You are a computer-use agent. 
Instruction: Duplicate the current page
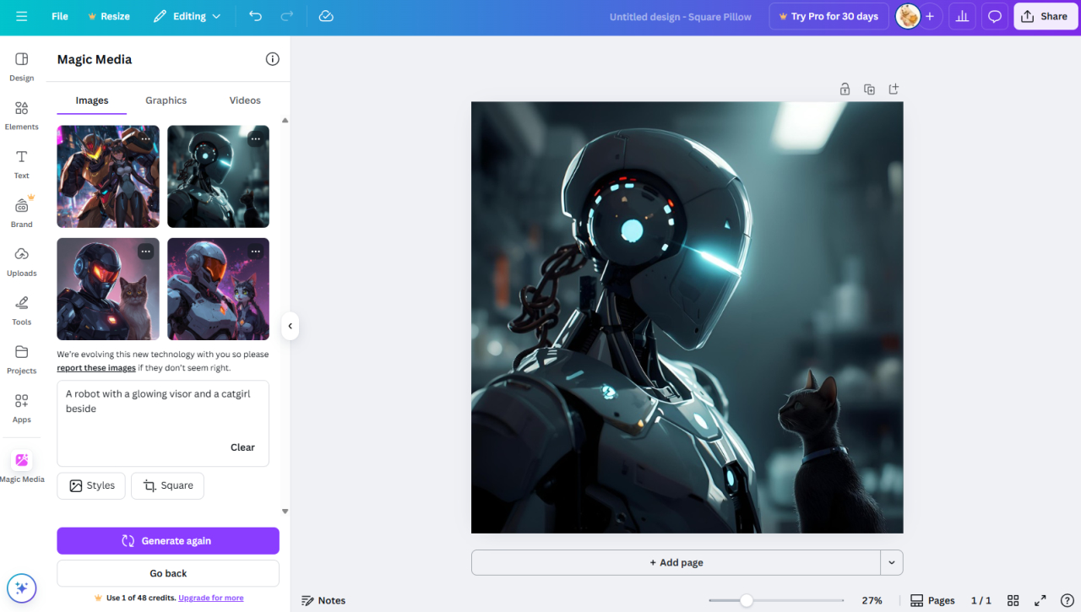869,89
